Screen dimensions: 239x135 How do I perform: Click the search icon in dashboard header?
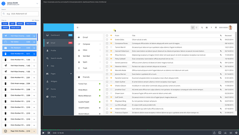202,27
